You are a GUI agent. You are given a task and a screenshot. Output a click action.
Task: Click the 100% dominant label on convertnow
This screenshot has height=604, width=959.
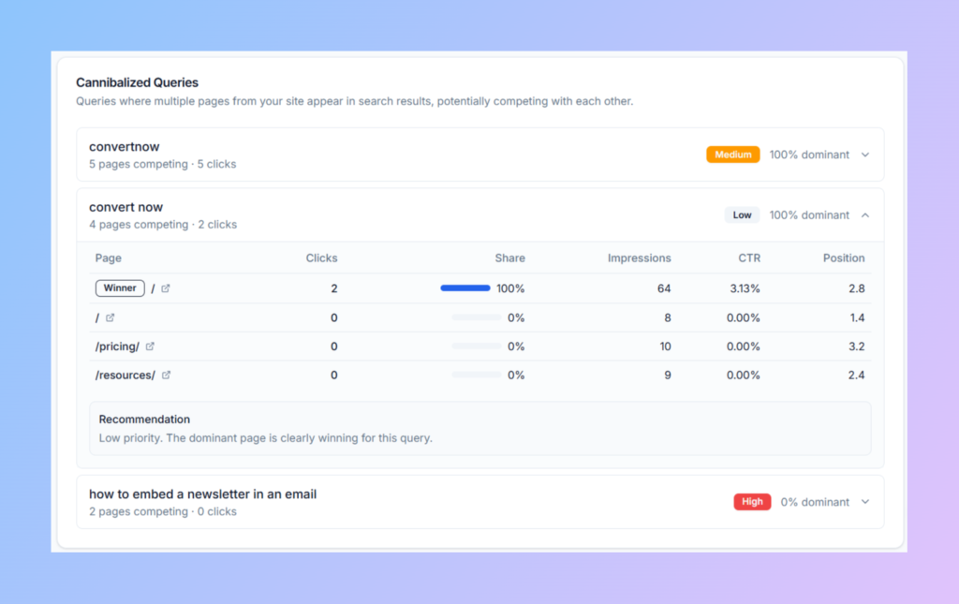click(811, 154)
